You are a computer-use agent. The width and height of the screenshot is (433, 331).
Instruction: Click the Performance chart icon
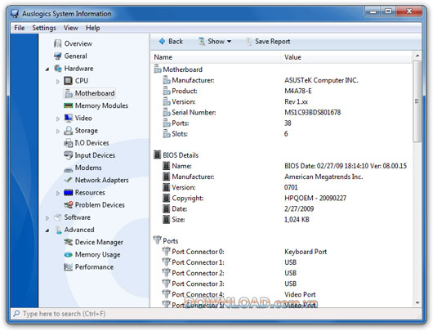pyautogui.click(x=68, y=267)
